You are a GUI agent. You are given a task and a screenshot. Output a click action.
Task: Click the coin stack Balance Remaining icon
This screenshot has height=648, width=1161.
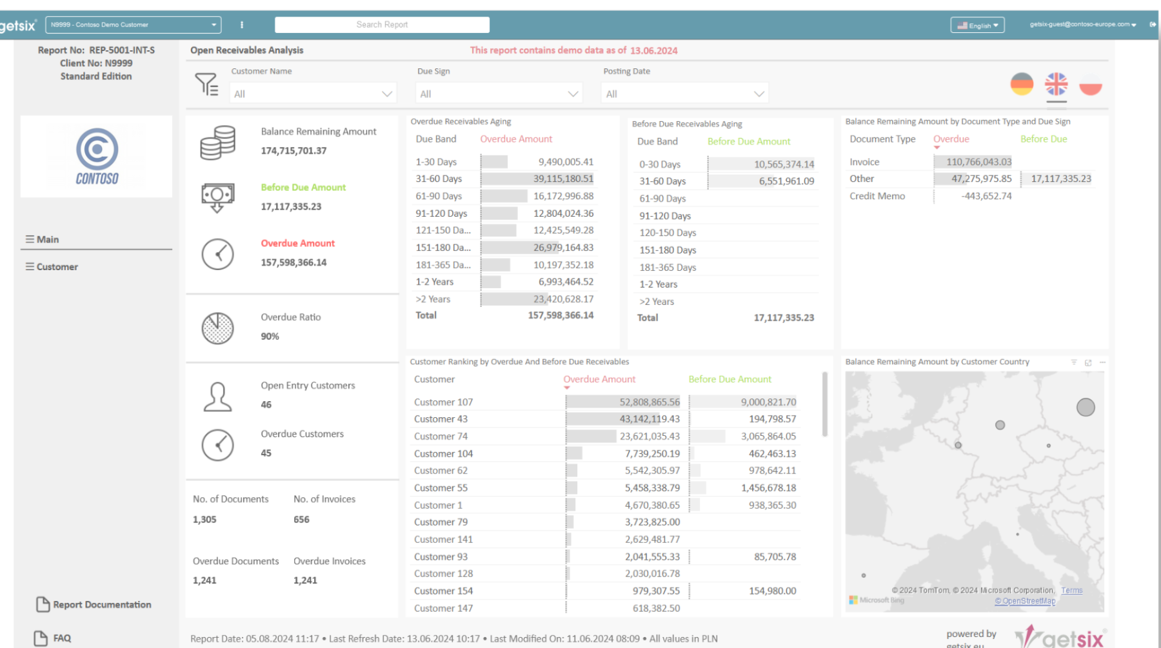(x=217, y=142)
